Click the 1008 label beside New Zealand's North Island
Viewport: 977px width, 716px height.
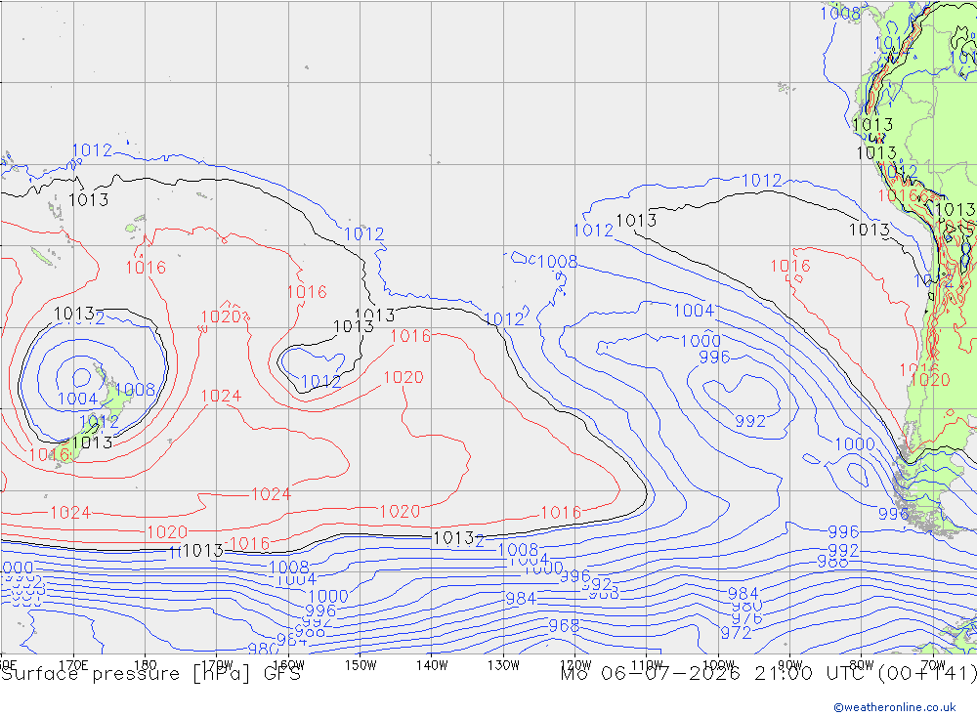click(135, 390)
